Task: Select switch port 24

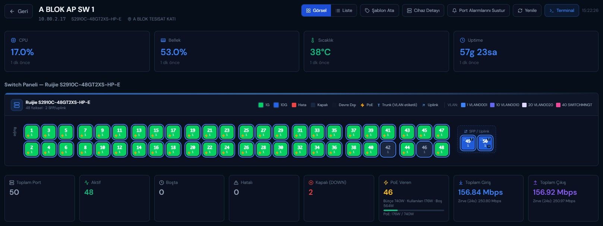Action: pyautogui.click(x=227, y=149)
